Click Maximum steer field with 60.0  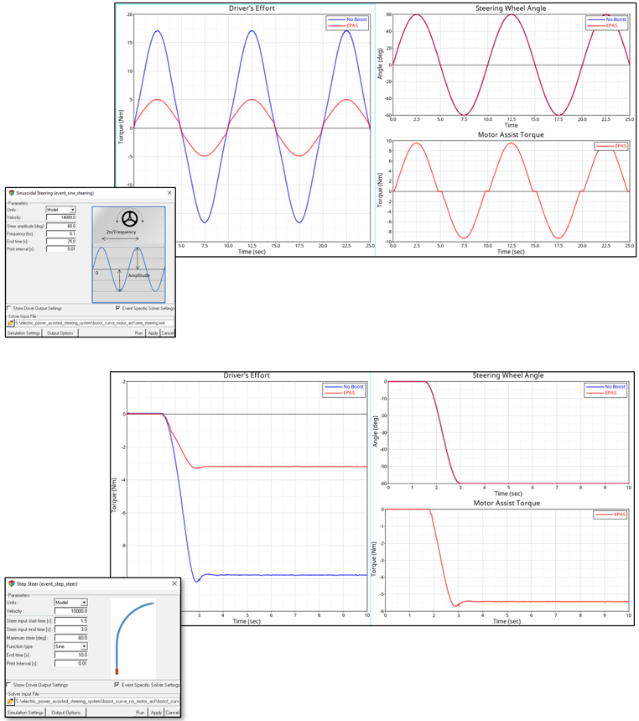tap(71, 638)
